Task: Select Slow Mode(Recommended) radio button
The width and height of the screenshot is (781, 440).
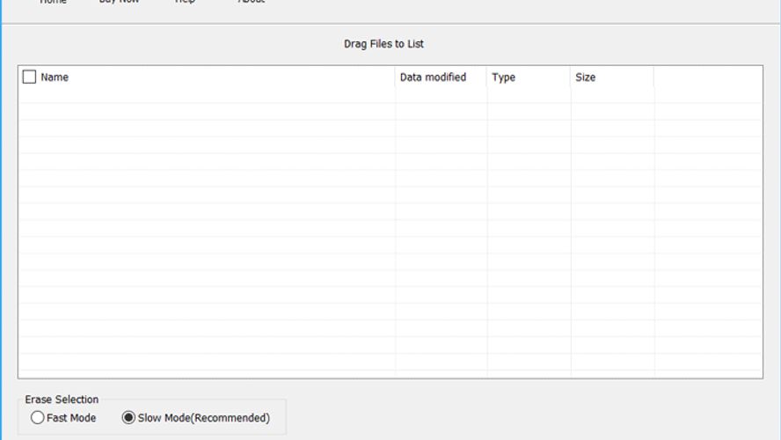Action: click(x=129, y=418)
